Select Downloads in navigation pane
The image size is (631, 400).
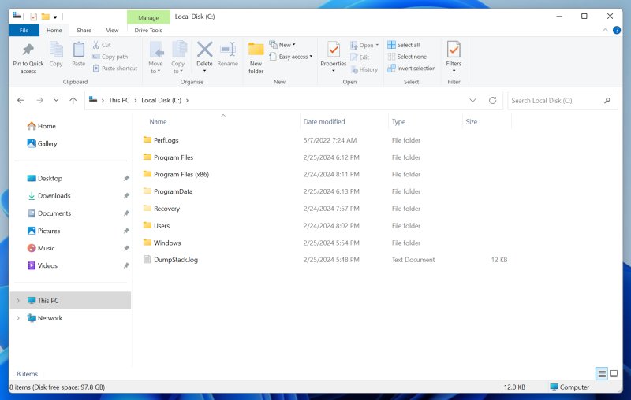coord(49,195)
